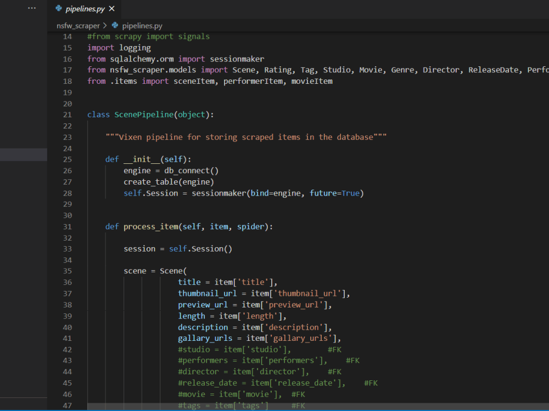
Task: Click 'thumbnail_url' argument name on line 37
Action: point(208,294)
